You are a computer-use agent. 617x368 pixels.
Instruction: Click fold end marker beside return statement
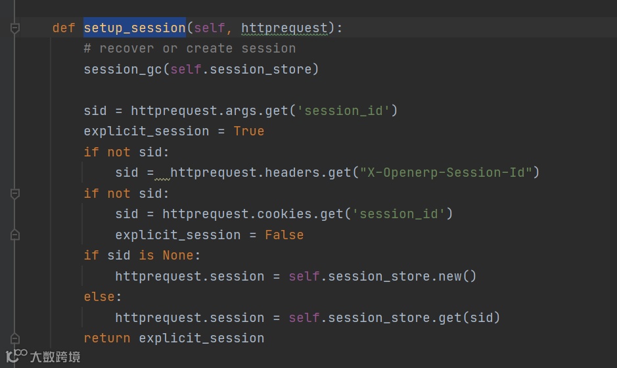[x=15, y=338]
